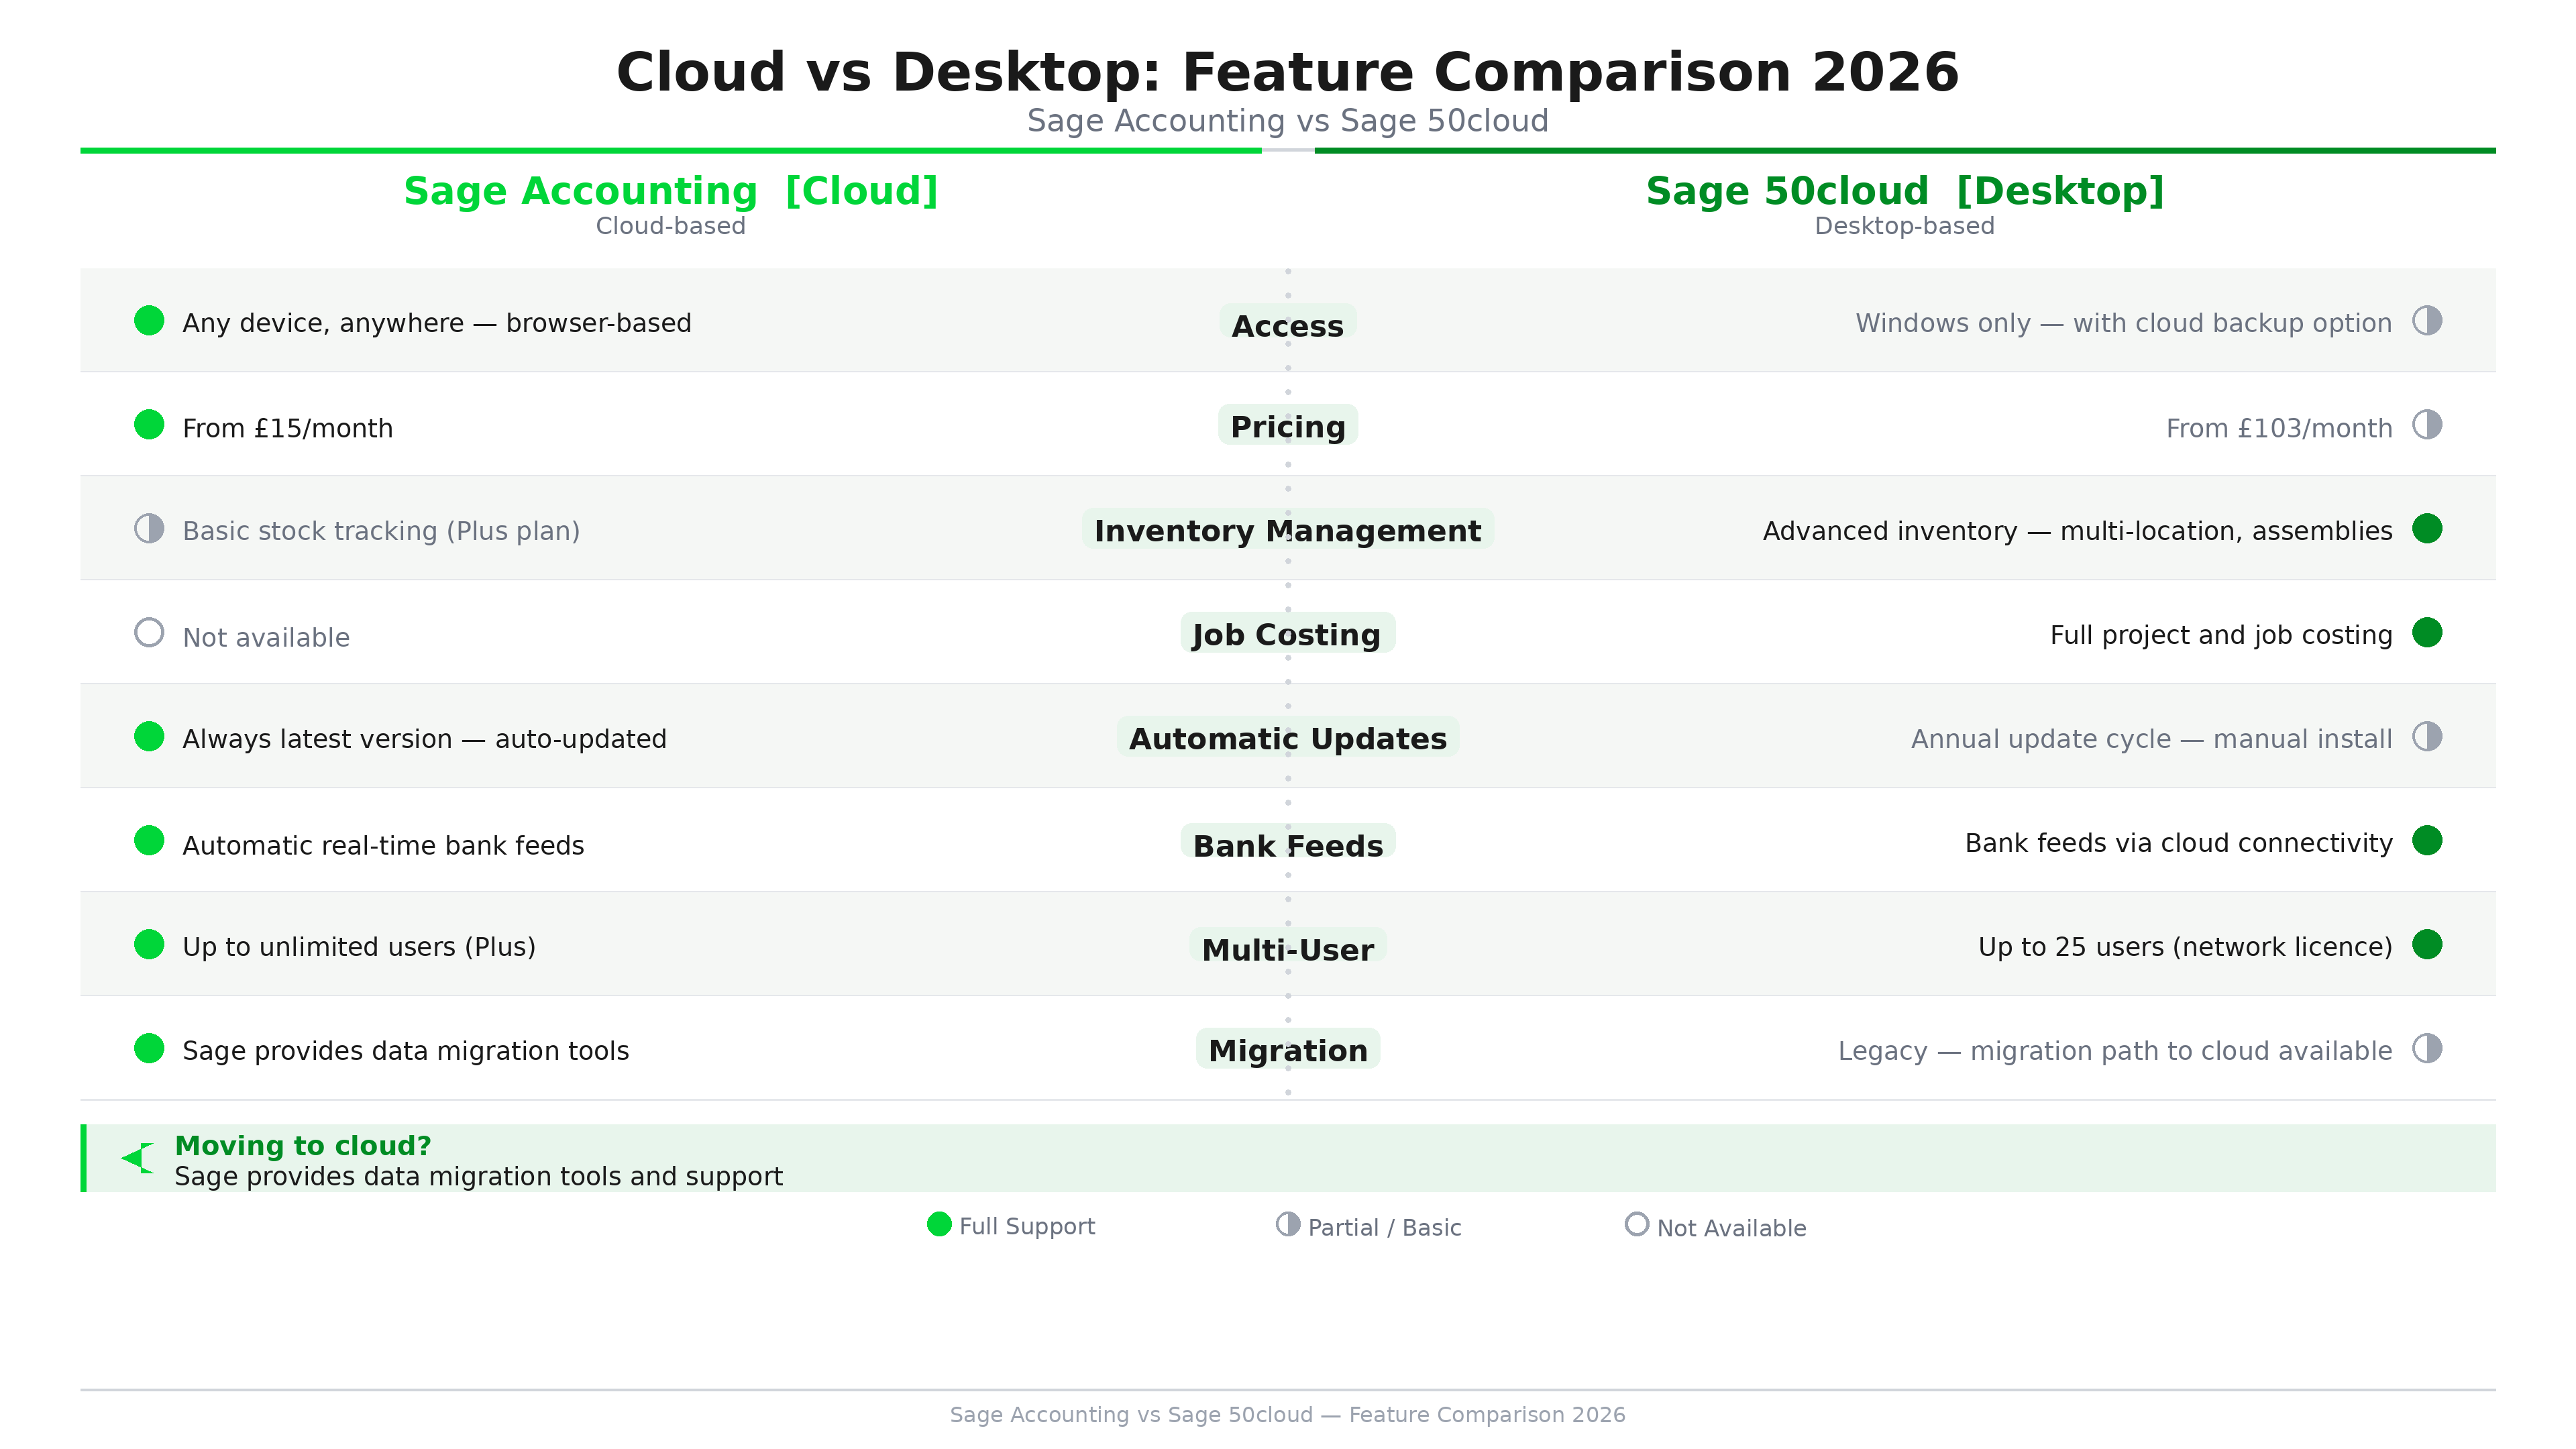Click the Partial / Basic legend icon
The width and height of the screenshot is (2576, 1449).
1288,1225
